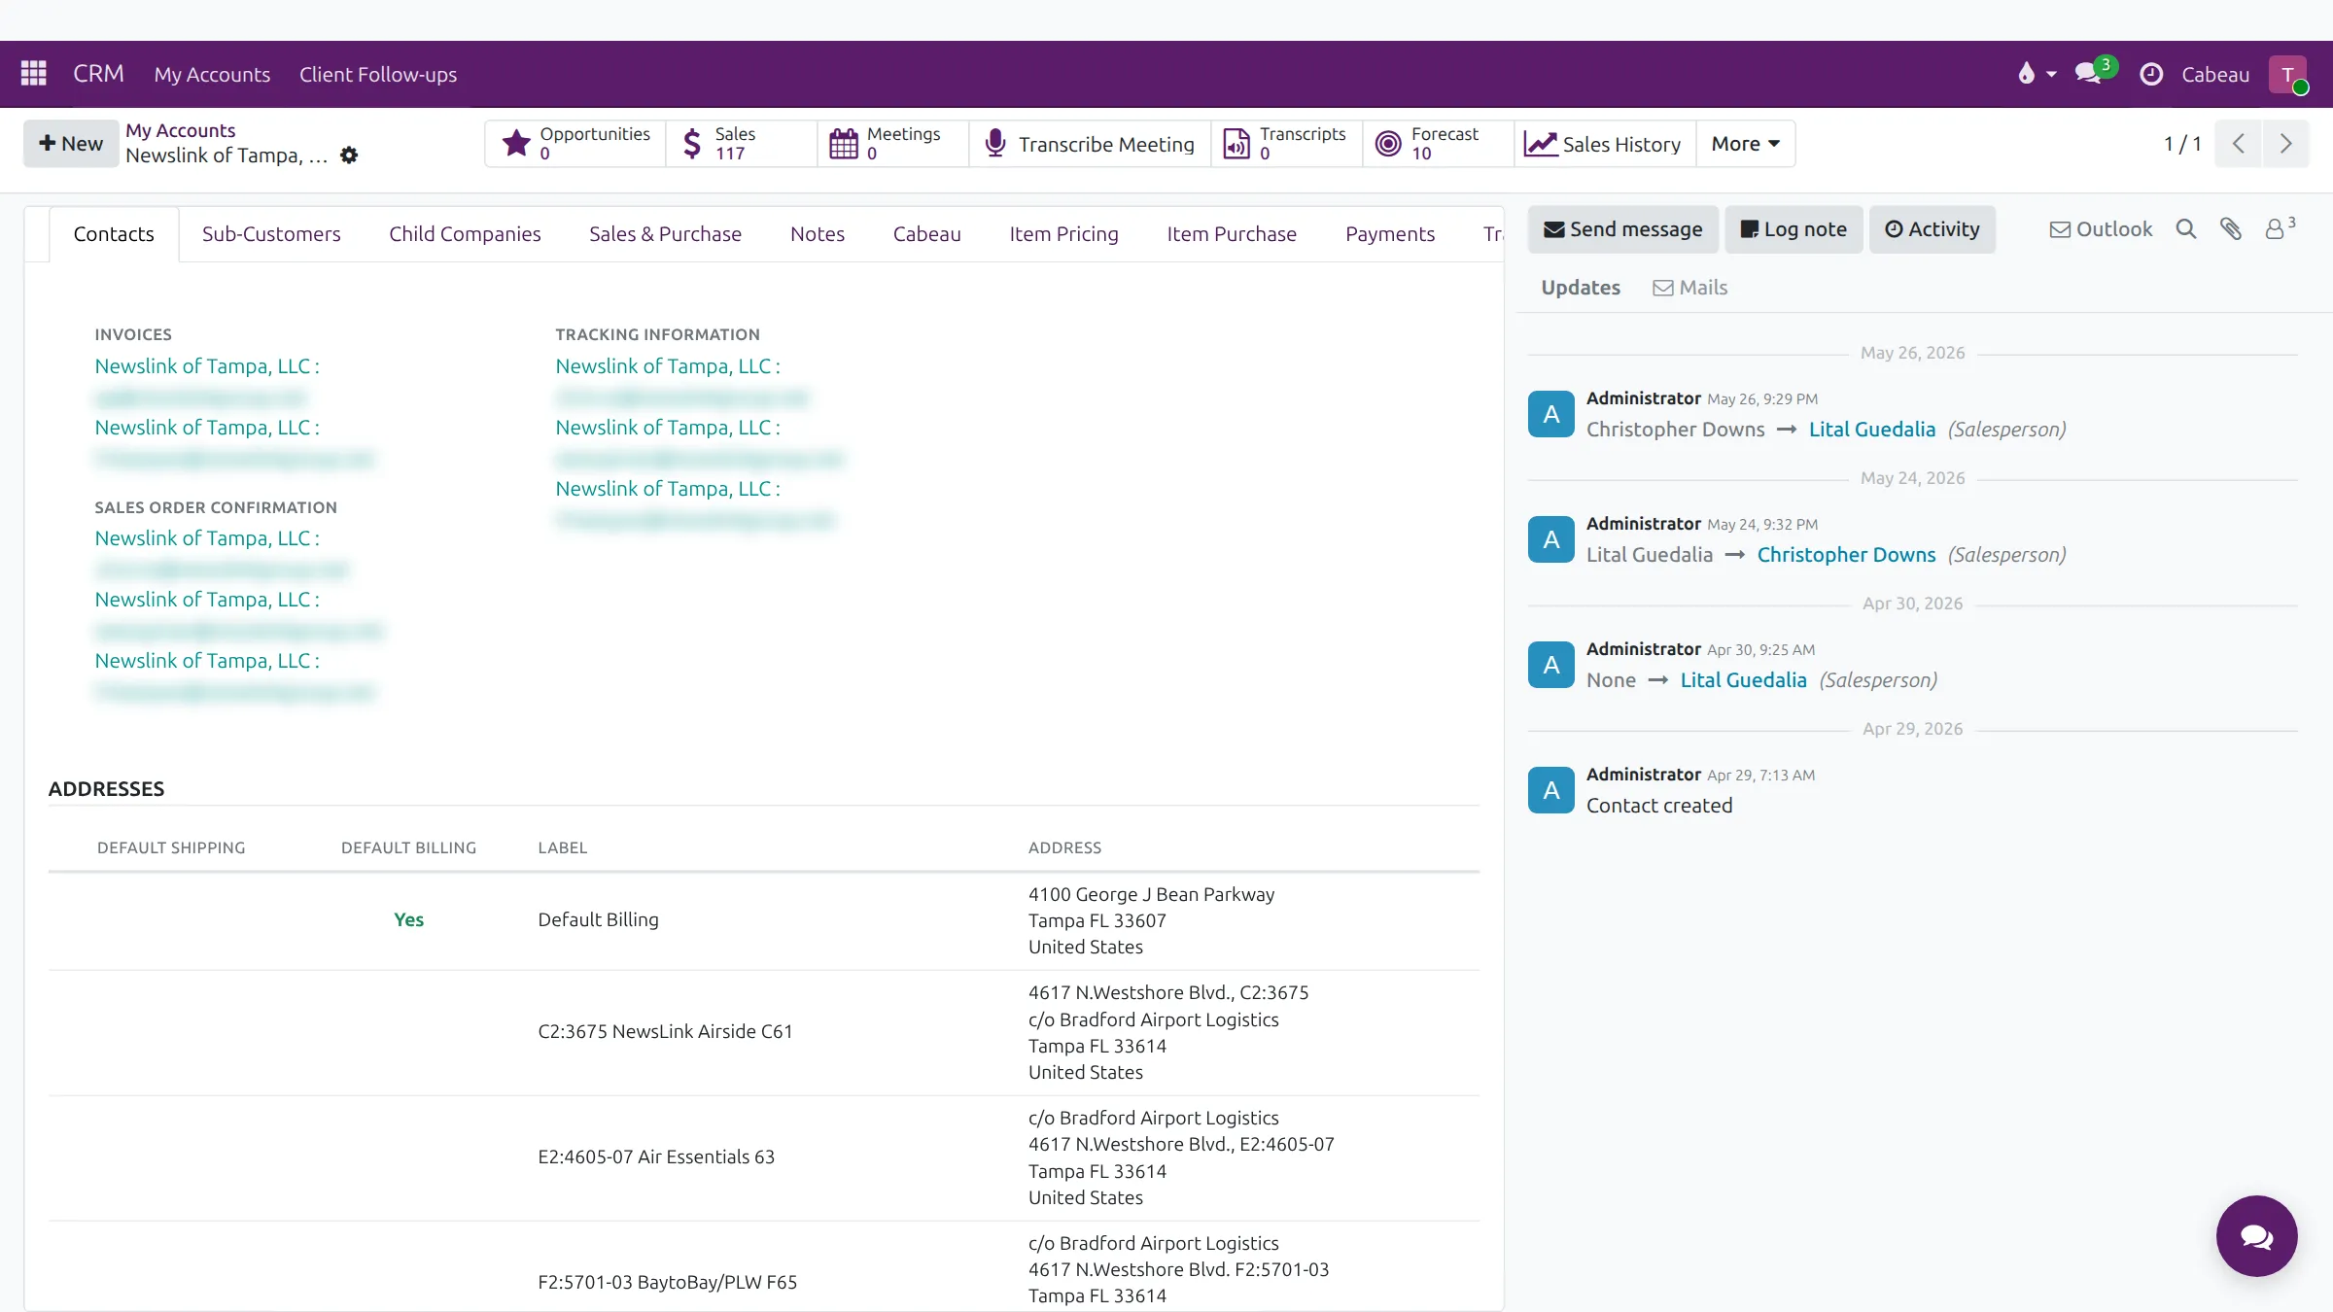Open the Opportunities star stat button
The width and height of the screenshot is (2333, 1312).
[x=575, y=144]
